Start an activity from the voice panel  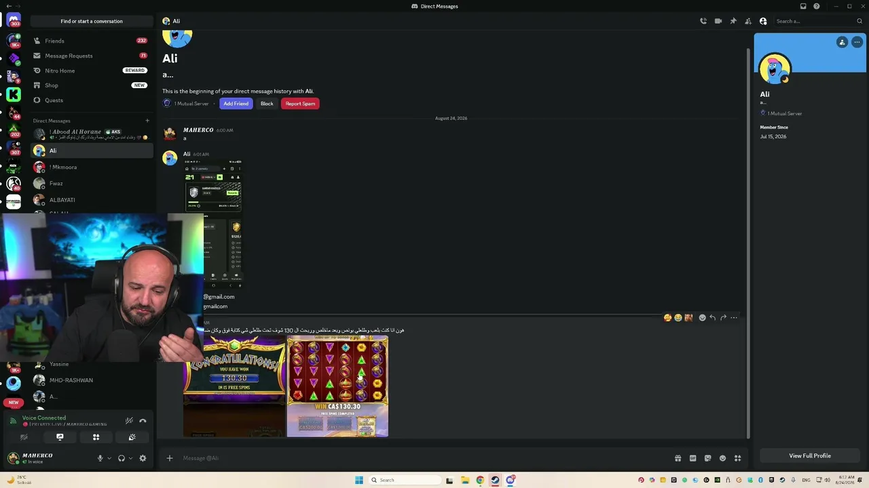[x=96, y=437]
